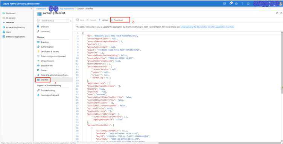The height and width of the screenshot is (144, 283).
Task: Open Users in the sidebar
Action: pyautogui.click(x=7, y=32)
